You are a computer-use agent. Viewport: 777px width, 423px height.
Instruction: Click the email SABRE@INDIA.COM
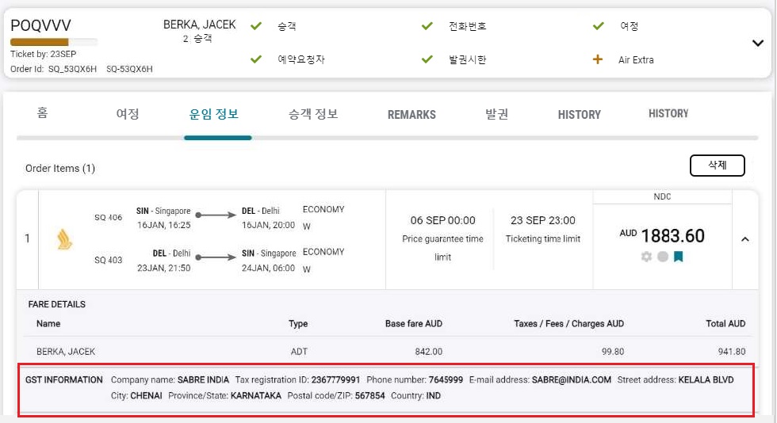pyautogui.click(x=572, y=380)
